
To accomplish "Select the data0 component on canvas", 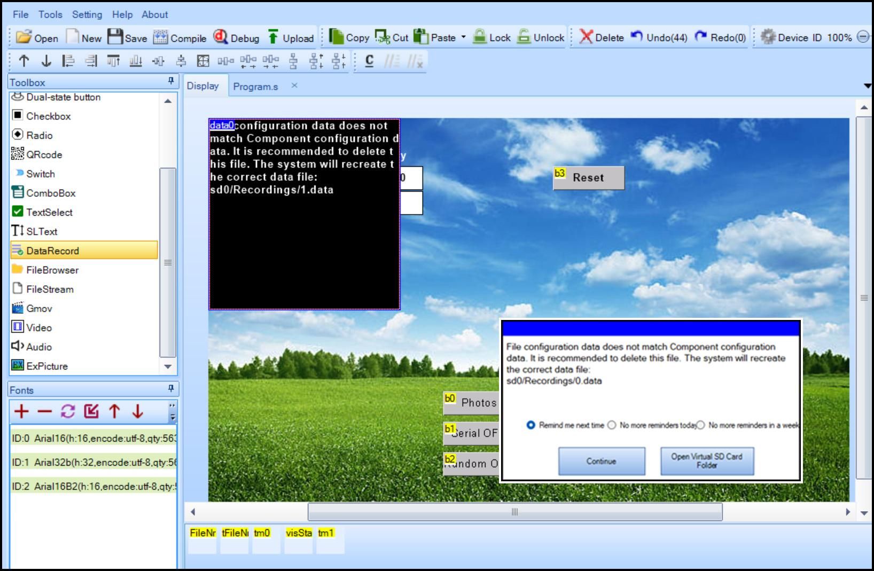I will click(x=305, y=214).
